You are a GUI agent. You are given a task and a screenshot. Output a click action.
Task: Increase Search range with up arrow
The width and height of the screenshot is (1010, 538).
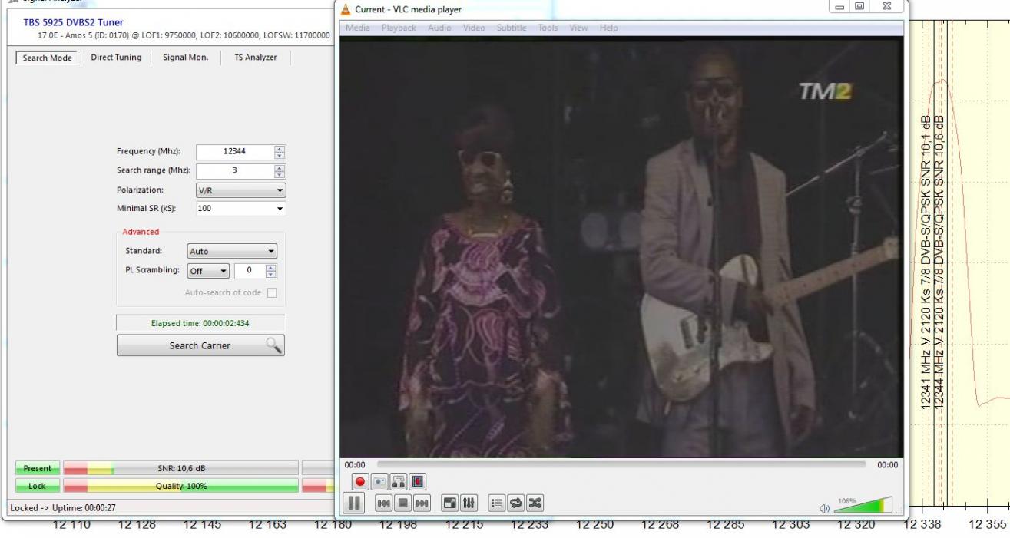(x=280, y=167)
